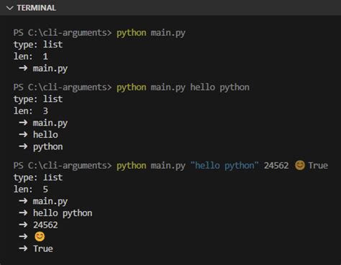
Task: Click the 'len: 5' output line
Action: pos(31,190)
